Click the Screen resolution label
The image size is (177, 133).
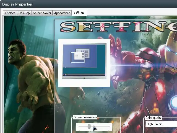tap(85, 117)
